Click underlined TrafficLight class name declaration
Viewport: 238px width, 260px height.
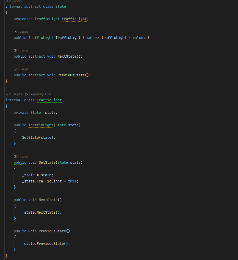point(49,100)
